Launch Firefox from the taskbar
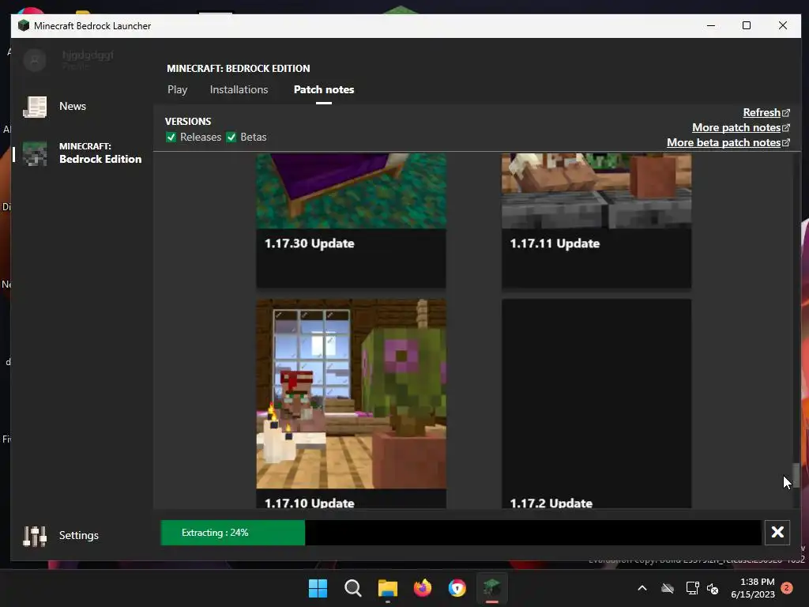This screenshot has height=607, width=809. click(423, 588)
